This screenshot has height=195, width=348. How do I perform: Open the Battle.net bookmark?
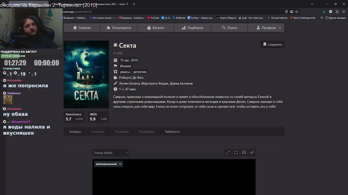tap(179, 18)
